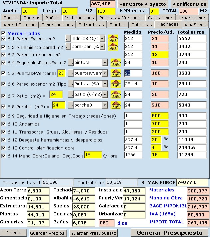Switch to the Cimentaciones tab
The height and width of the screenshot is (237, 210).
[57, 25]
